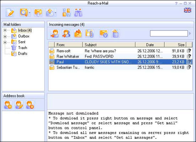Click the delete contact icon in Address book

[30, 105]
